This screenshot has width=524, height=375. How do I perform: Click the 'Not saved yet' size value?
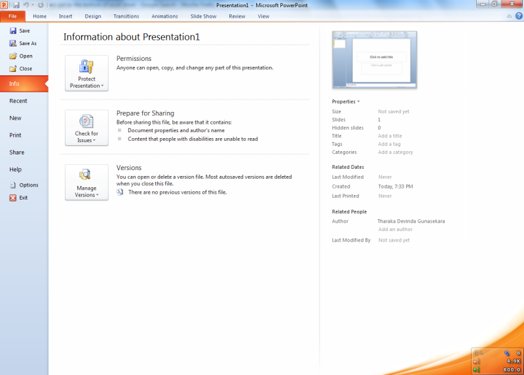coord(394,111)
